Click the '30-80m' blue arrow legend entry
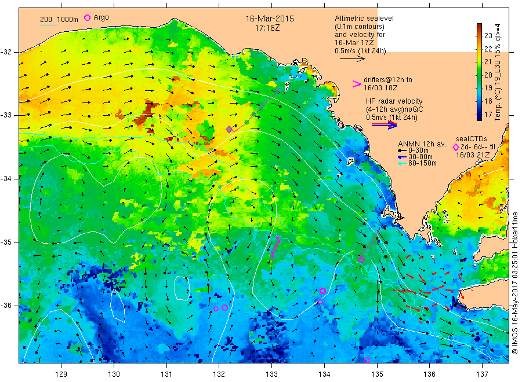The image size is (522, 382). 415,157
